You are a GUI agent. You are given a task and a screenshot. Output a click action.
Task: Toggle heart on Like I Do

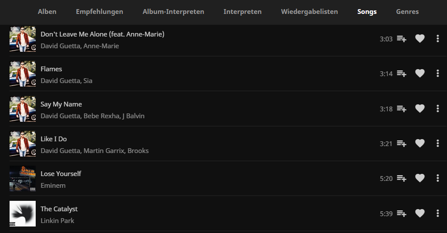[x=420, y=143]
